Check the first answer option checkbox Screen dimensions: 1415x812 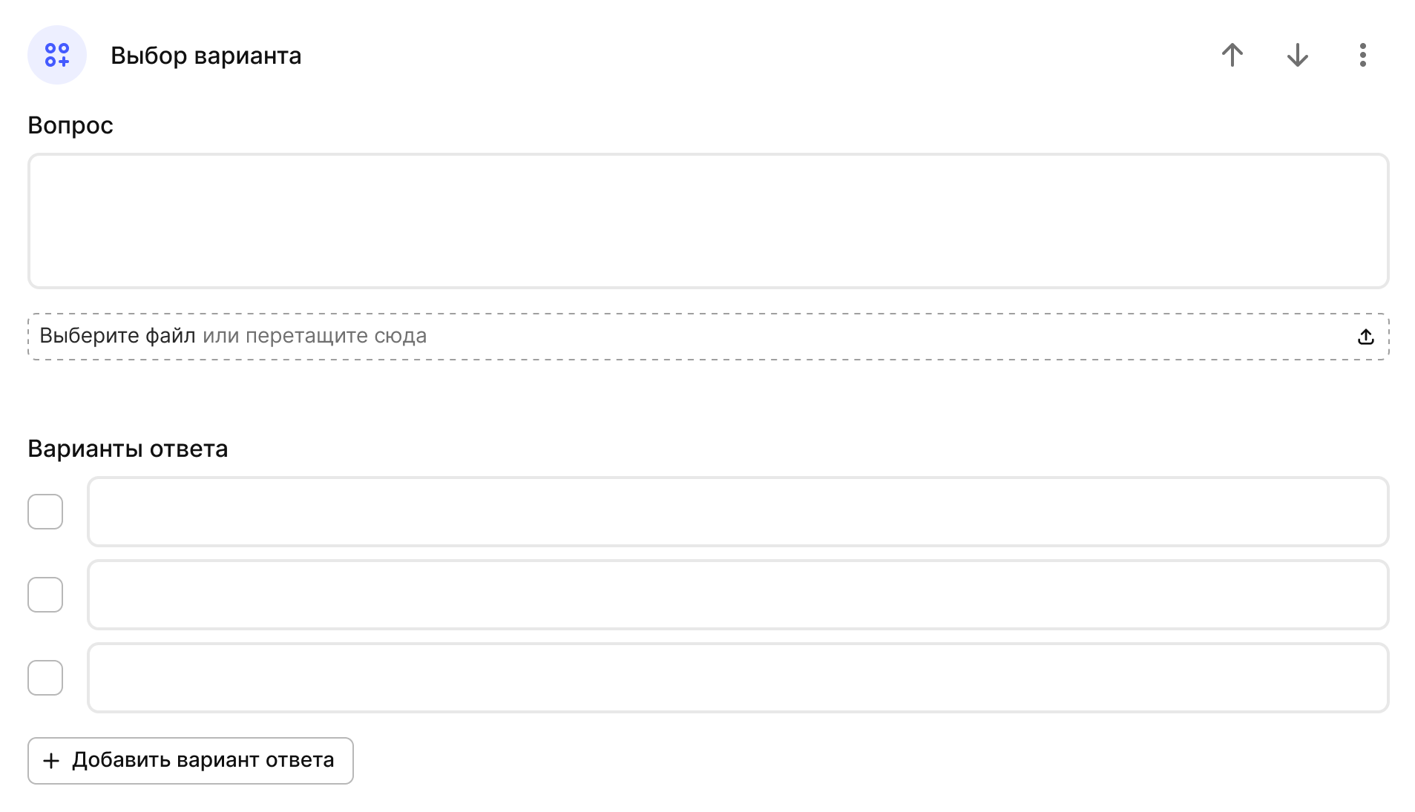click(x=45, y=512)
